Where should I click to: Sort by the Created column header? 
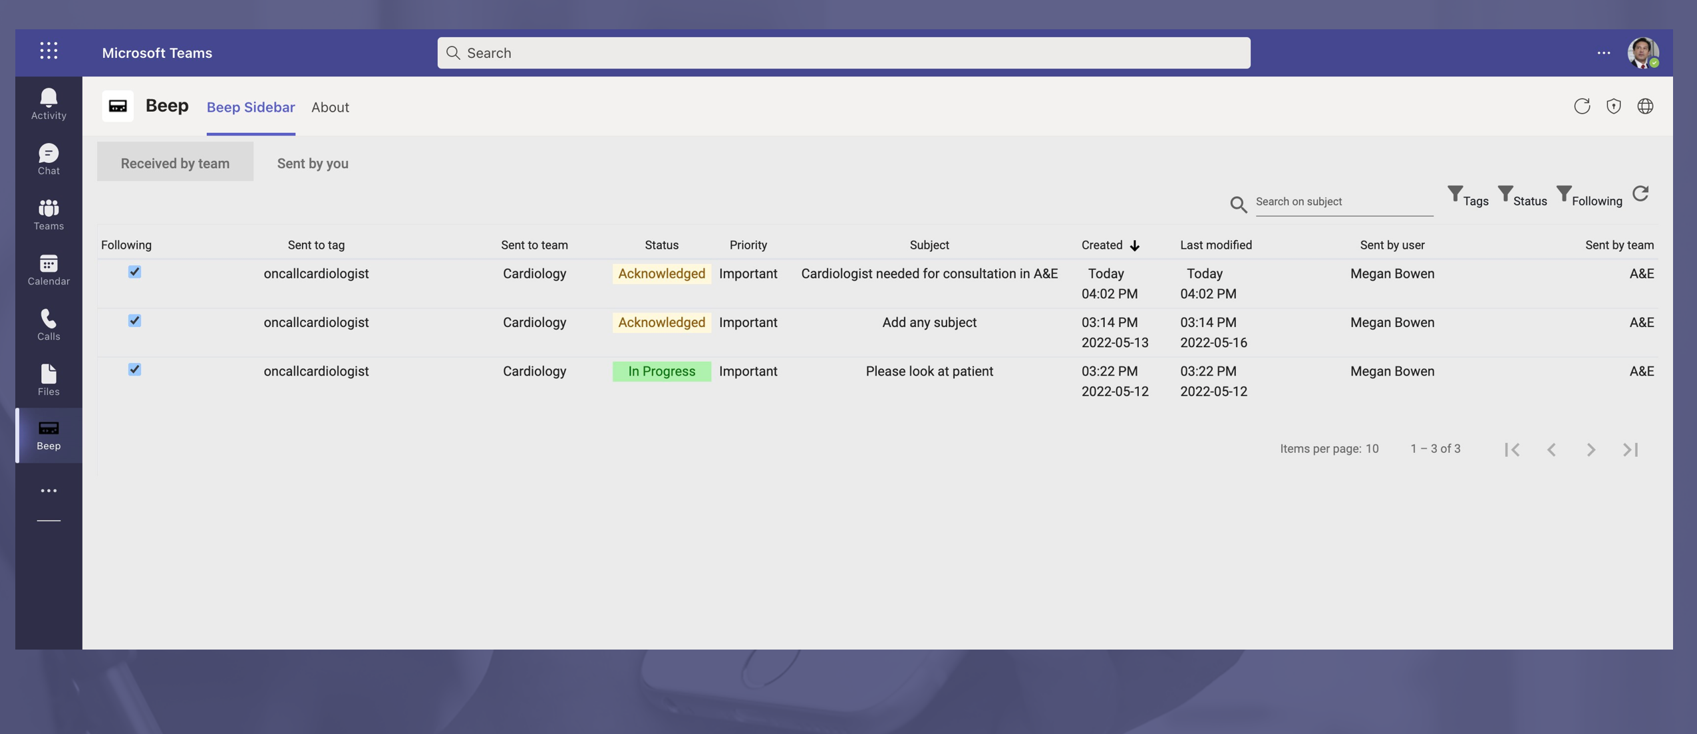click(1102, 245)
